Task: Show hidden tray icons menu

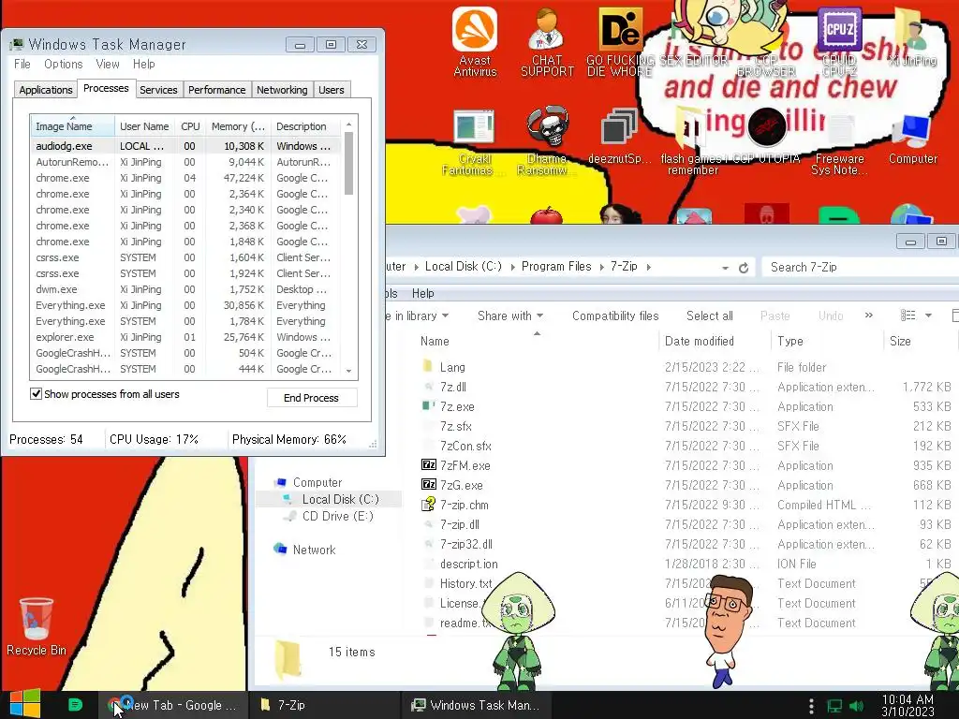Action: tap(811, 706)
